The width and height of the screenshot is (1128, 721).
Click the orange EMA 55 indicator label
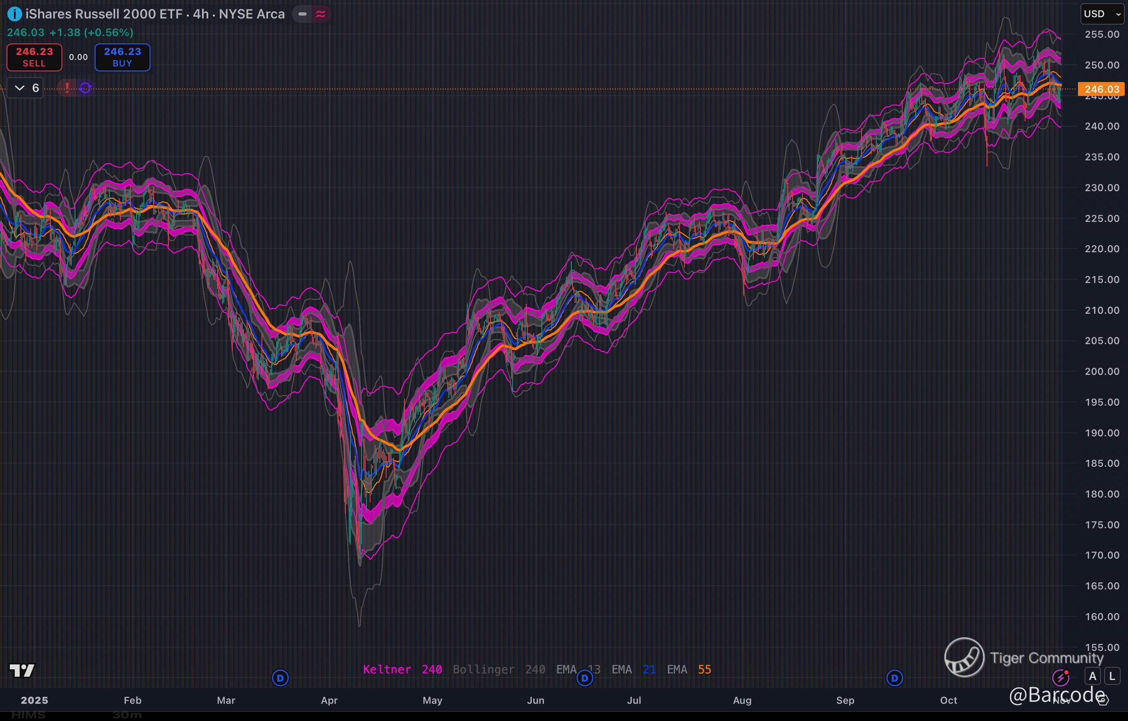pos(689,669)
